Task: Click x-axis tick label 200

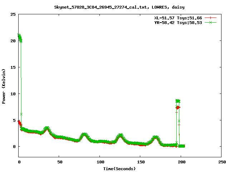Action: [181, 162]
